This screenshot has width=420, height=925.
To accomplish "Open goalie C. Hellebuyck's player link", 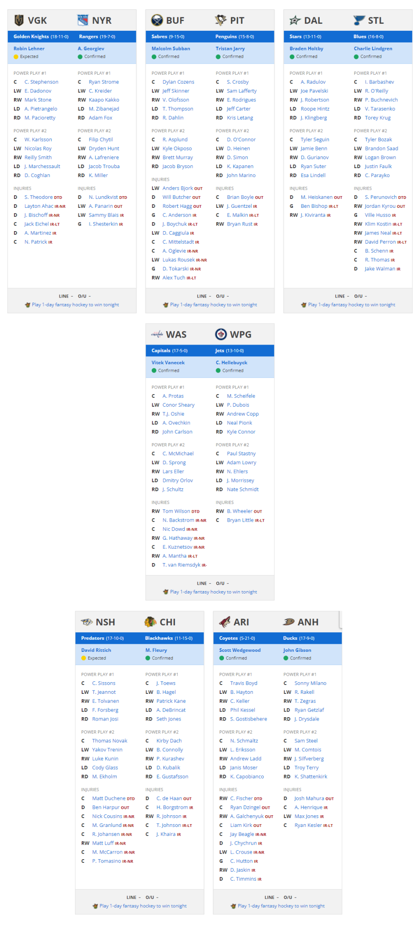I will 231,362.
